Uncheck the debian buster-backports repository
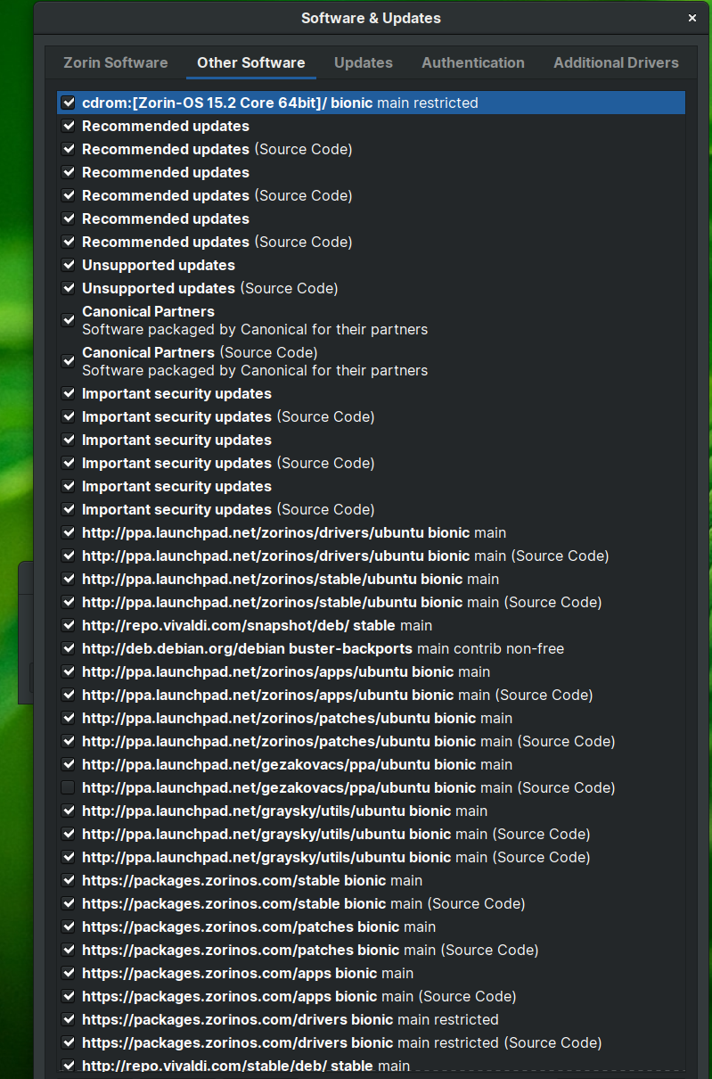Viewport: 712px width, 1079px height. pos(69,648)
